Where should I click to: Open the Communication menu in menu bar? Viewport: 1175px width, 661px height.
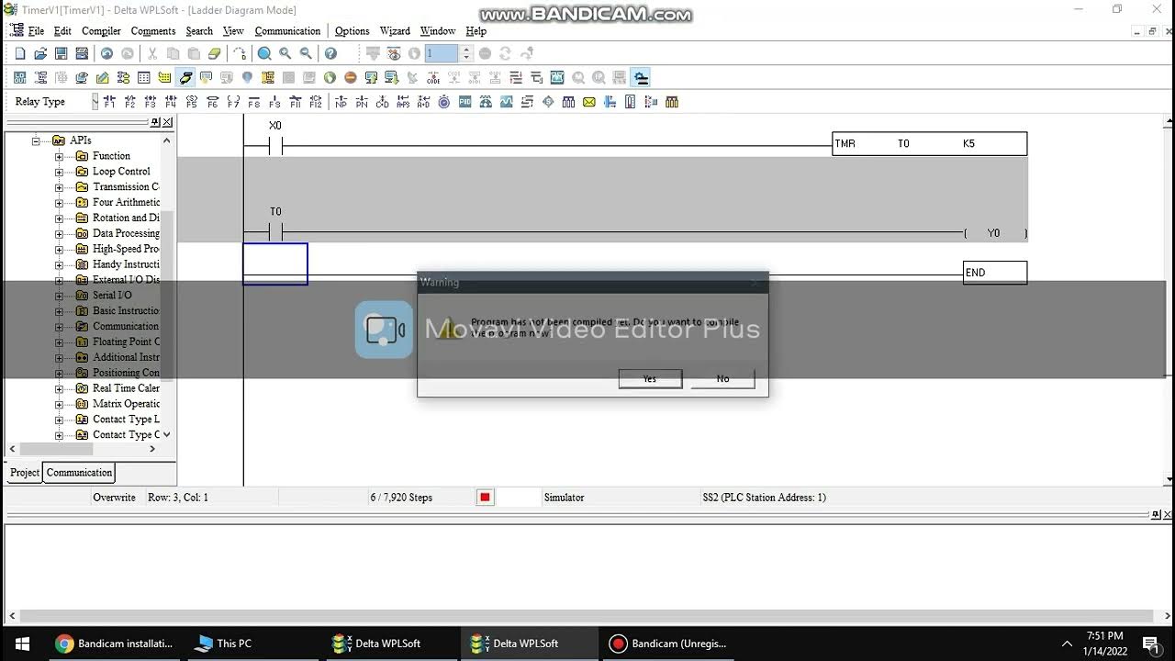click(x=287, y=31)
